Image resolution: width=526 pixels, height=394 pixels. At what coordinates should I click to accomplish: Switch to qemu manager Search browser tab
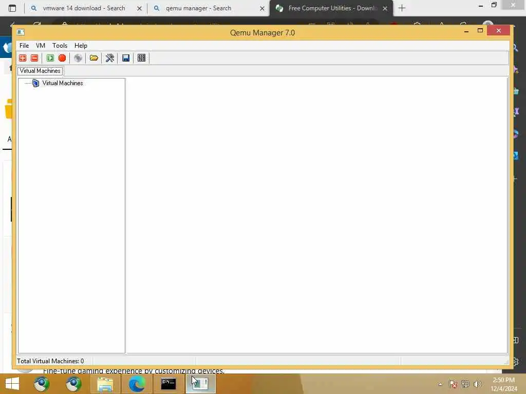(x=198, y=8)
